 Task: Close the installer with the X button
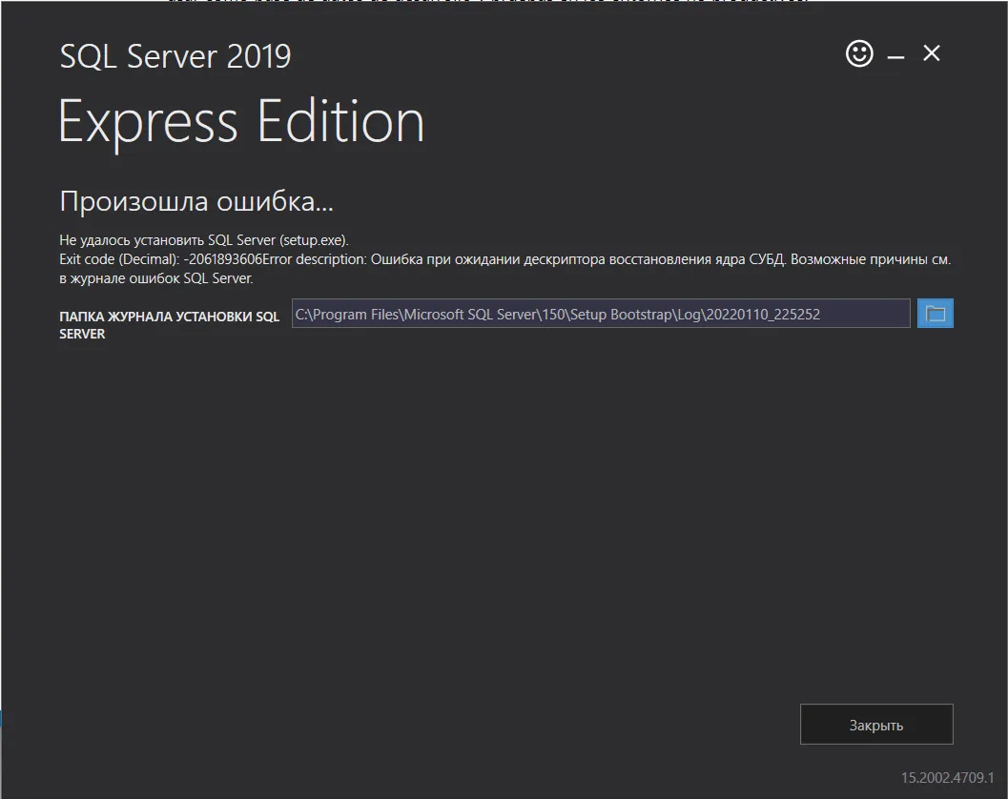tap(932, 53)
